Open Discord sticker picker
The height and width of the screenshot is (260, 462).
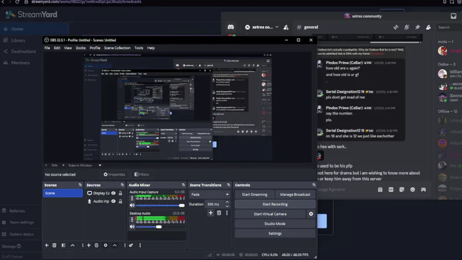point(402,190)
